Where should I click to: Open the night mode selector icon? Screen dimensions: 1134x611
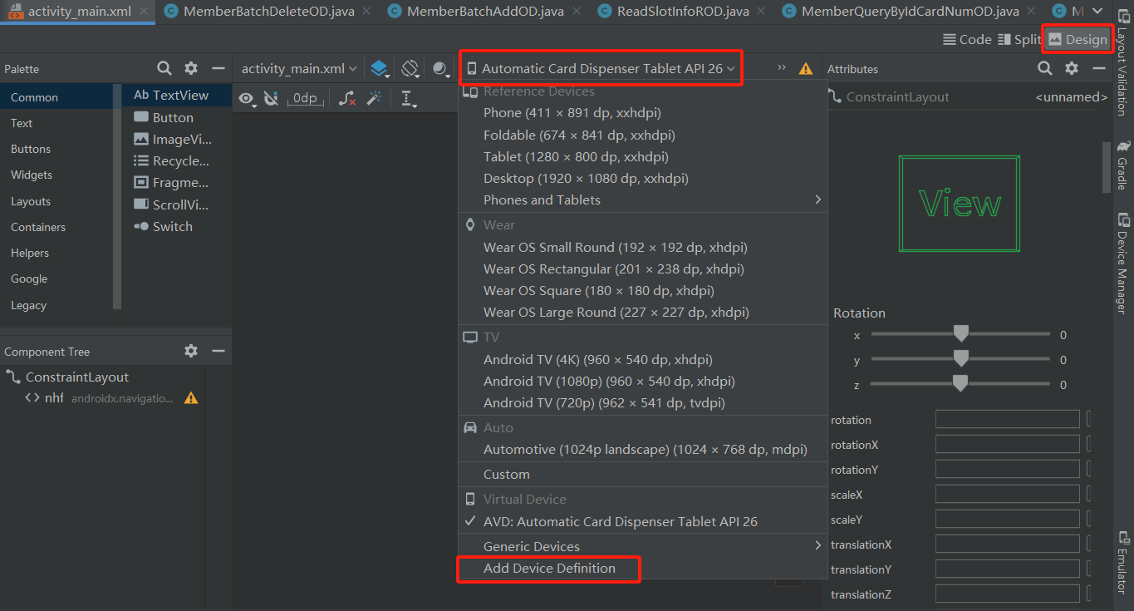pyautogui.click(x=441, y=69)
